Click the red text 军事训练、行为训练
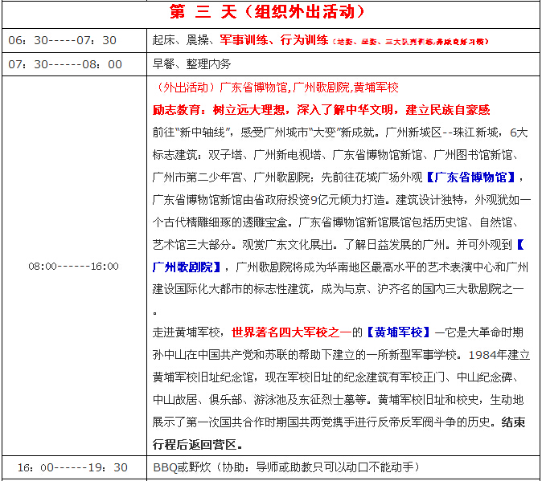 [274, 40]
